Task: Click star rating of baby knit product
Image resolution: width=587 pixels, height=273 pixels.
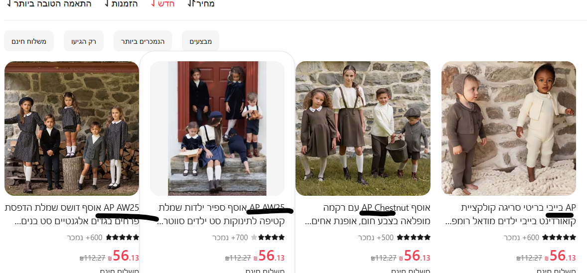Action: click(x=559, y=237)
